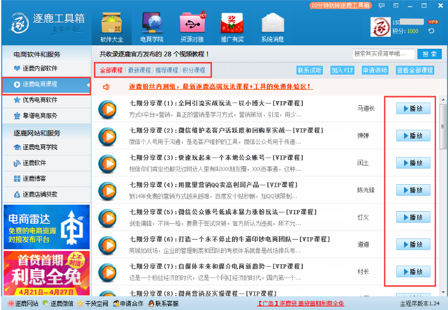Open the 逐鹿粉丝内测组 announcement link
The width and height of the screenshot is (448, 310).
[x=220, y=86]
